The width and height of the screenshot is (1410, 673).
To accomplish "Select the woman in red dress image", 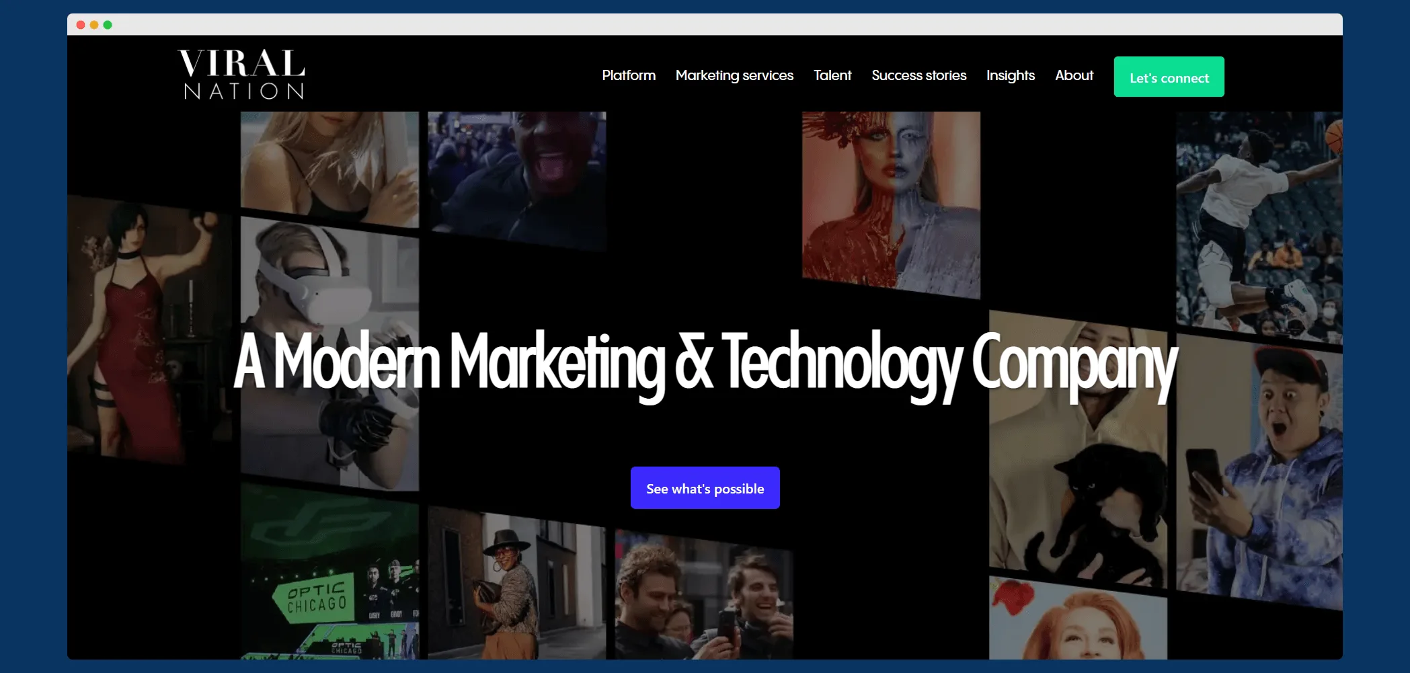I will (x=148, y=329).
